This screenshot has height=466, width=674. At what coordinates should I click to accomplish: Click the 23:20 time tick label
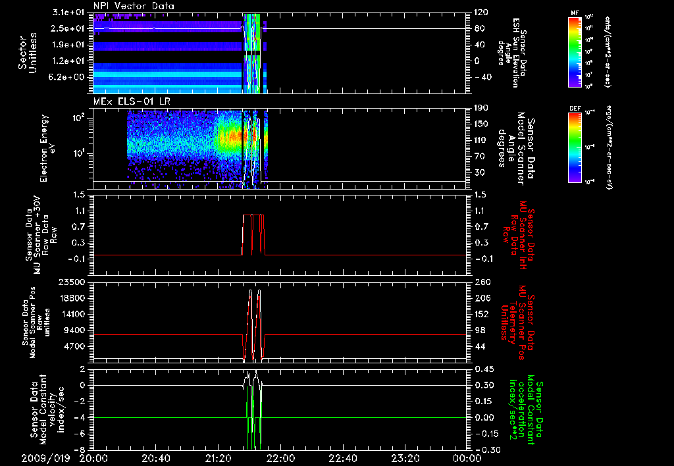click(405, 458)
